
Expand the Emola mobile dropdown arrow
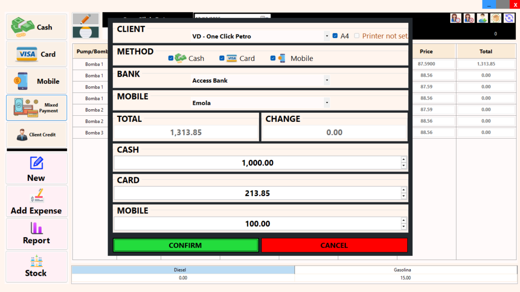[x=327, y=103]
